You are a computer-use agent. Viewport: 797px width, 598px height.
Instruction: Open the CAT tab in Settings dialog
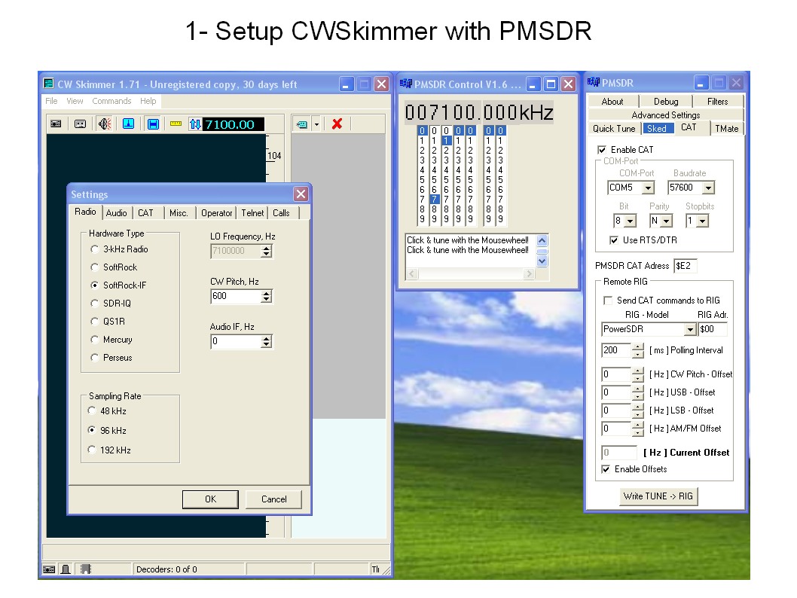pos(145,213)
